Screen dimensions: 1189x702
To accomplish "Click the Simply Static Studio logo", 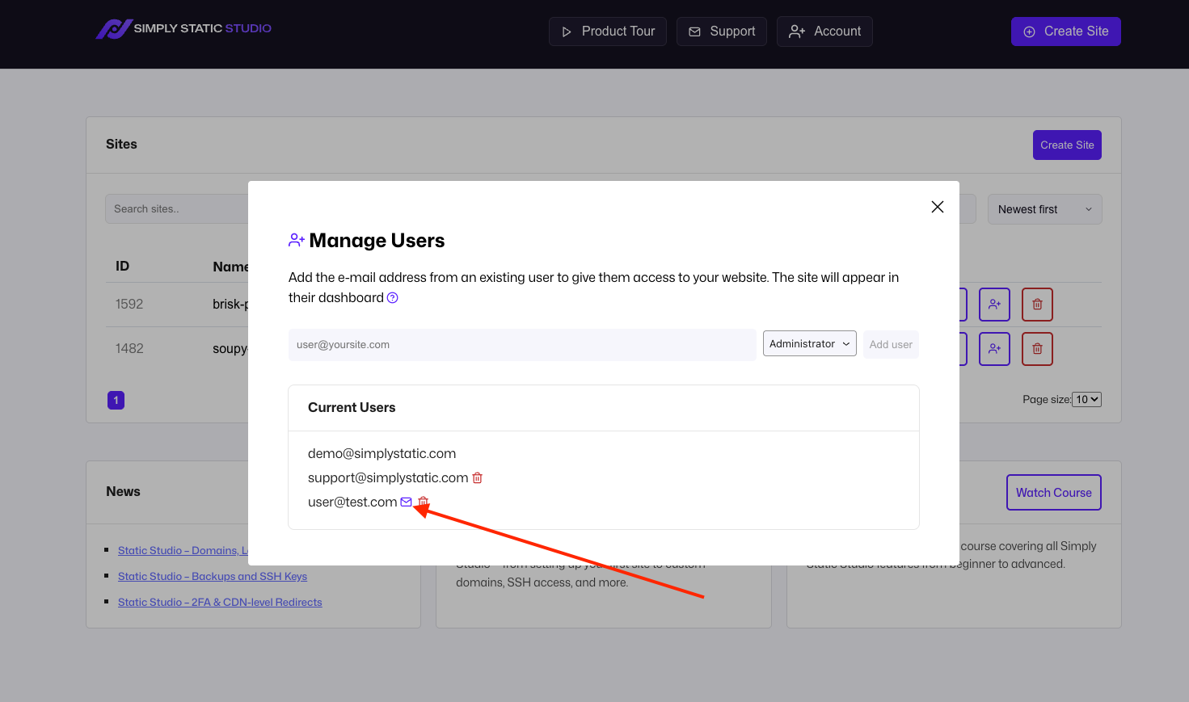I will pyautogui.click(x=183, y=29).
